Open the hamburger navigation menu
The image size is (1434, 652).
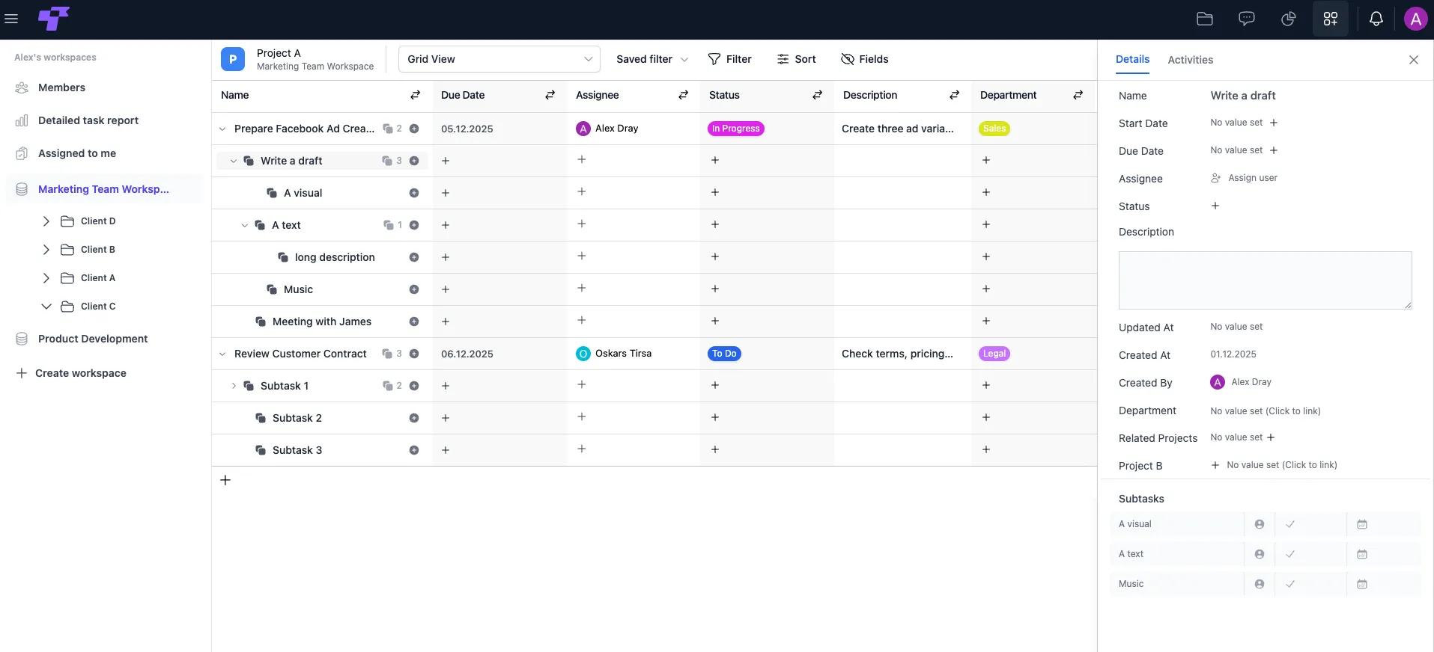point(11,19)
